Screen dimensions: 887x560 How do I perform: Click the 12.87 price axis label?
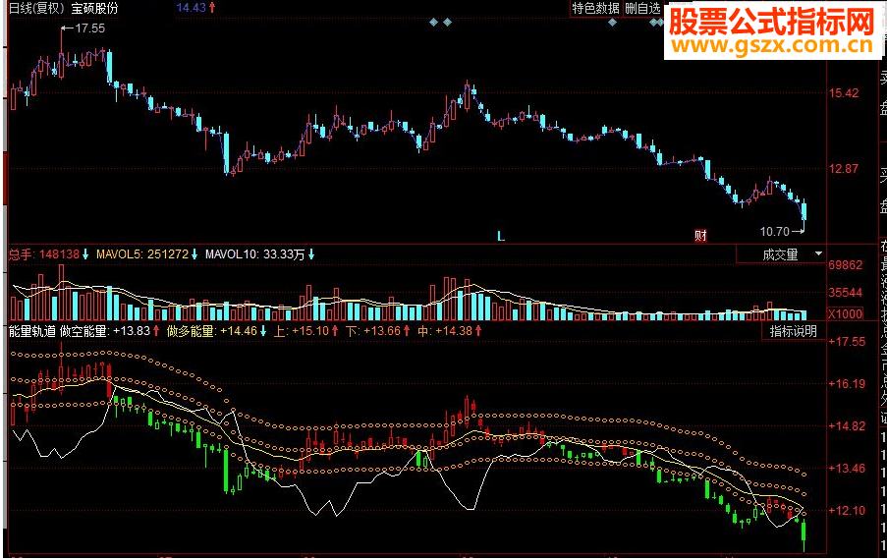tap(844, 169)
